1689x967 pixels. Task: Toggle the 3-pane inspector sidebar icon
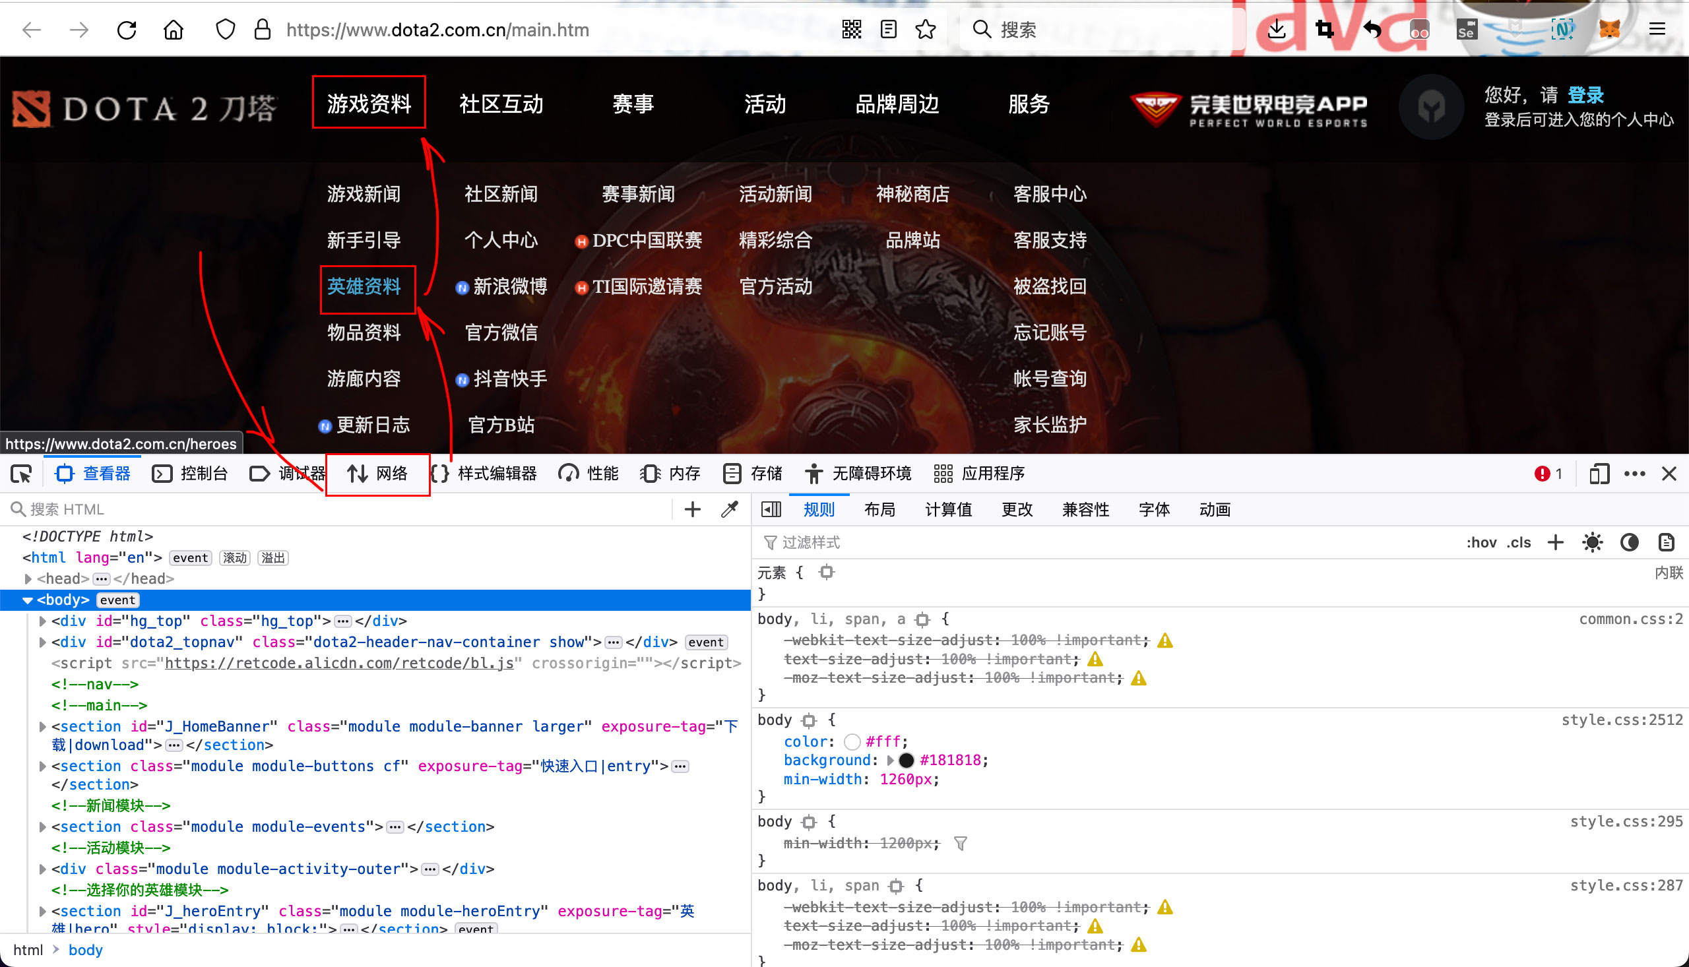click(x=771, y=509)
